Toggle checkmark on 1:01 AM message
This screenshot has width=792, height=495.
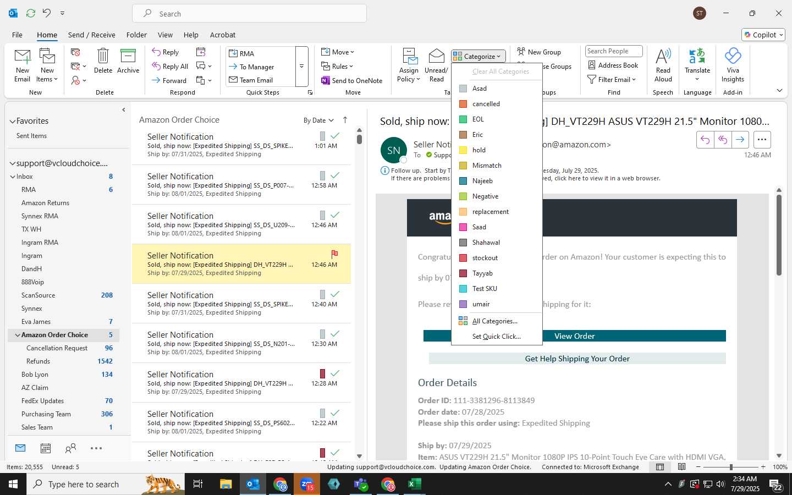(335, 135)
